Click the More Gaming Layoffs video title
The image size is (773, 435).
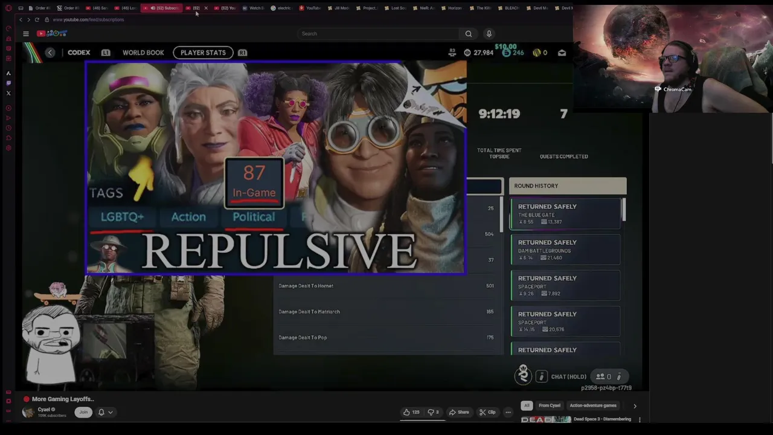pos(63,399)
